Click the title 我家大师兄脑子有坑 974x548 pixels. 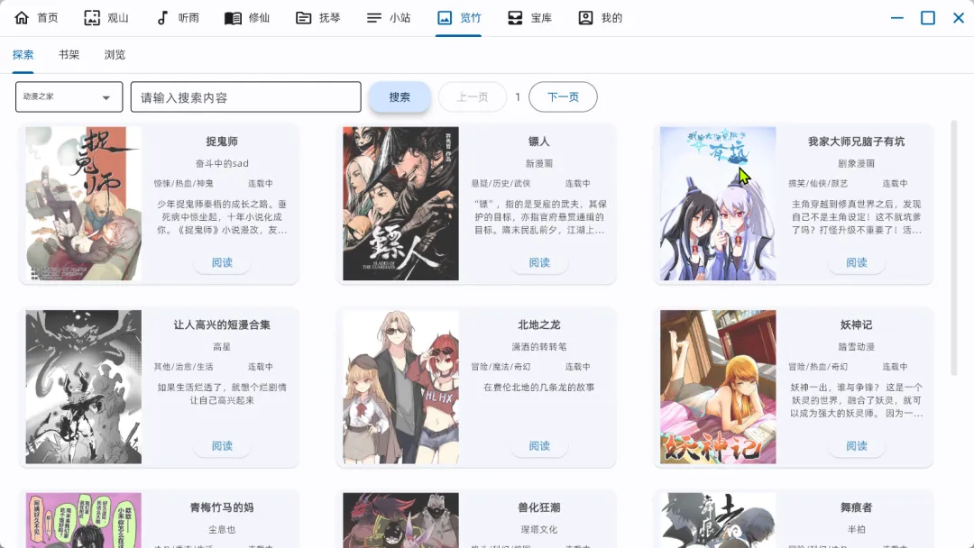pos(857,142)
